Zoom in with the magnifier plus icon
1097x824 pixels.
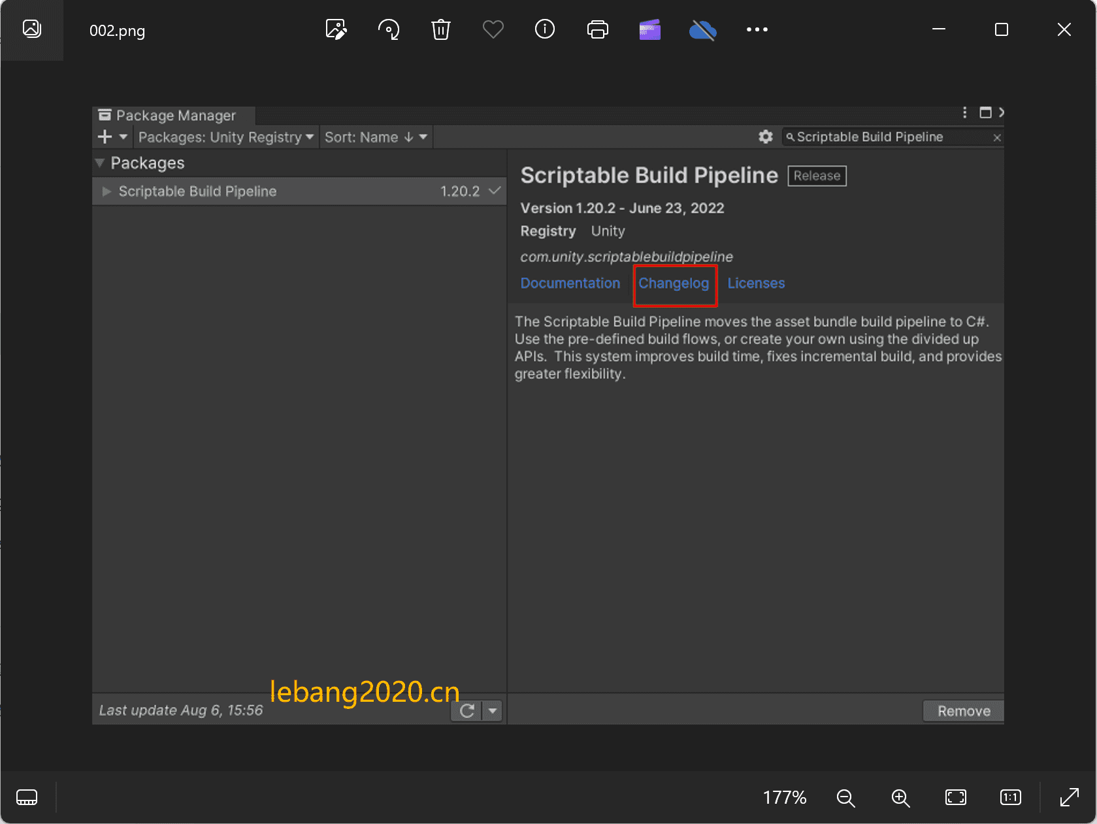pos(900,797)
